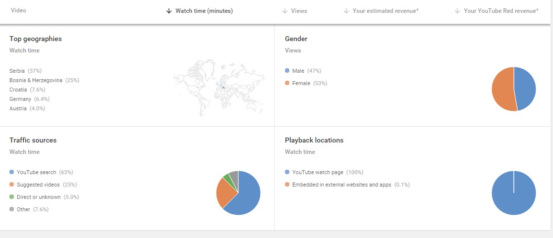Screen dimensions: 553x238
Task: Select Embedded in external websites and apps
Action: (341, 185)
